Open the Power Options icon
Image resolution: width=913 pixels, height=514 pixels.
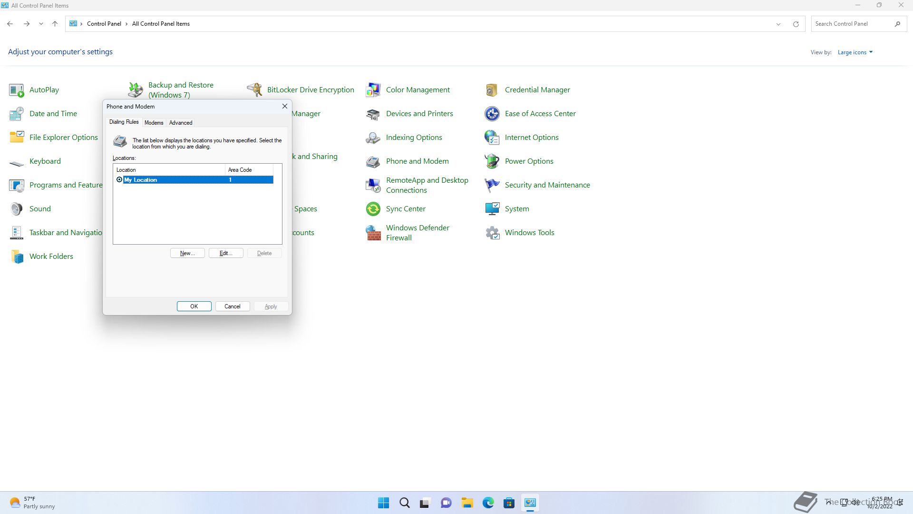492,161
